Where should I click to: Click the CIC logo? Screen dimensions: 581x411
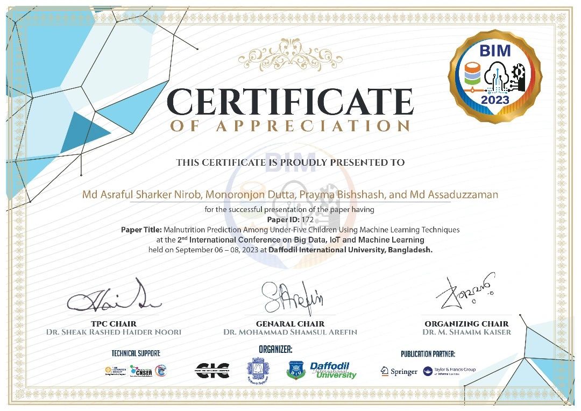click(x=212, y=371)
